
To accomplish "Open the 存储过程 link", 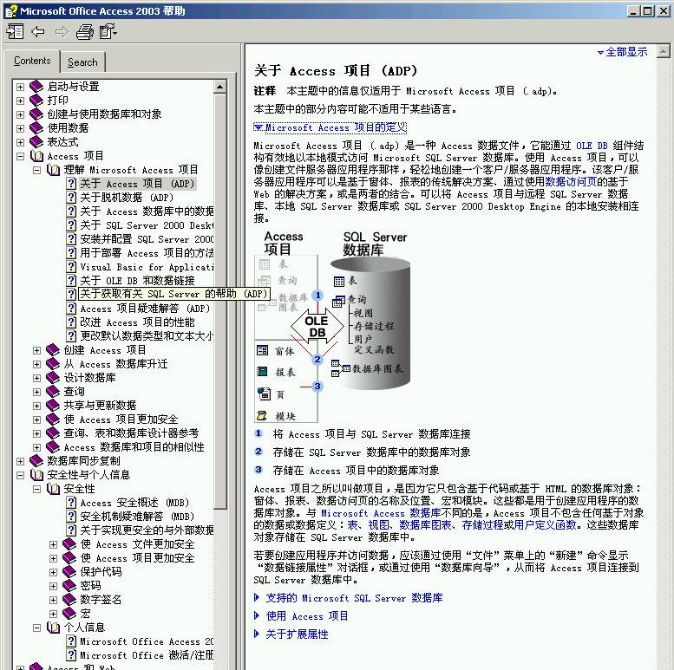I will coord(482,525).
